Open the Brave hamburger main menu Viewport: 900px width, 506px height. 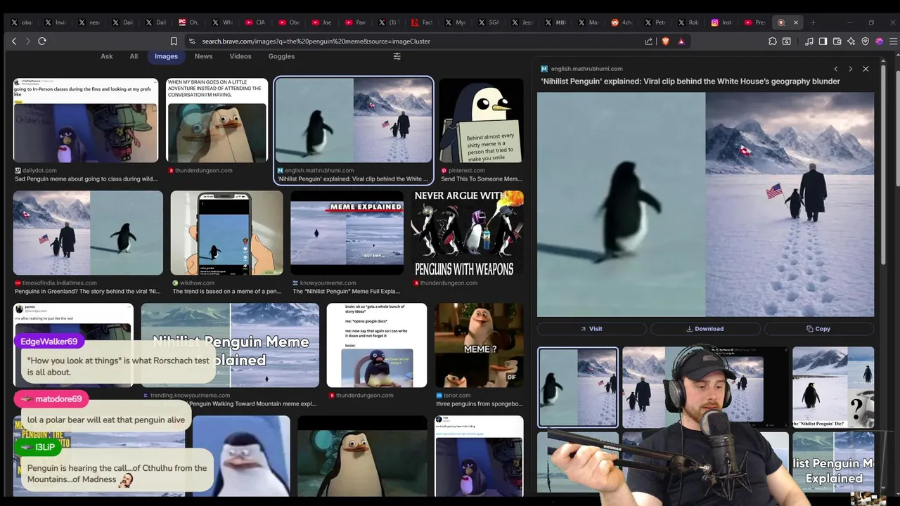[894, 41]
